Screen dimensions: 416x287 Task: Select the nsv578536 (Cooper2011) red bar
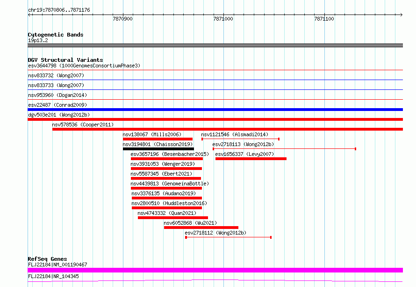point(228,129)
